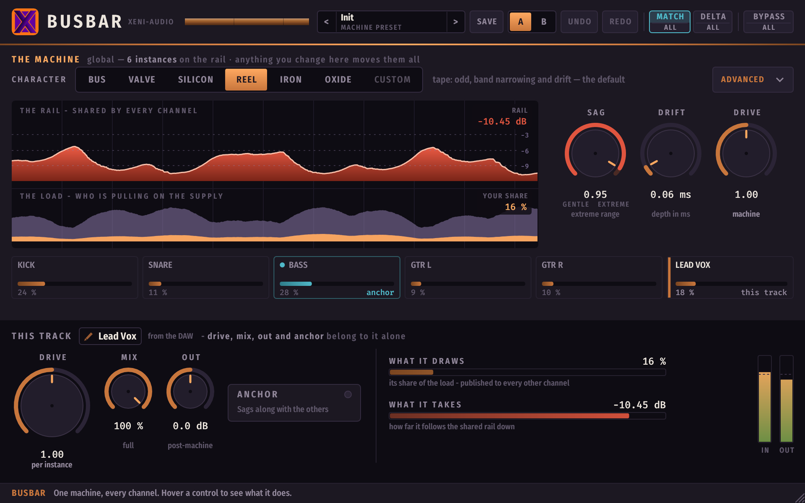Select the GTR R channel card

pyautogui.click(x=599, y=278)
